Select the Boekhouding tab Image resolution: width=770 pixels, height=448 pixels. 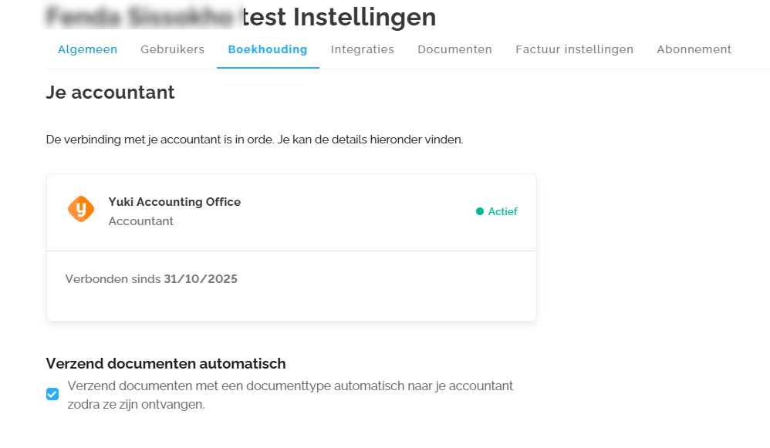pyautogui.click(x=268, y=49)
